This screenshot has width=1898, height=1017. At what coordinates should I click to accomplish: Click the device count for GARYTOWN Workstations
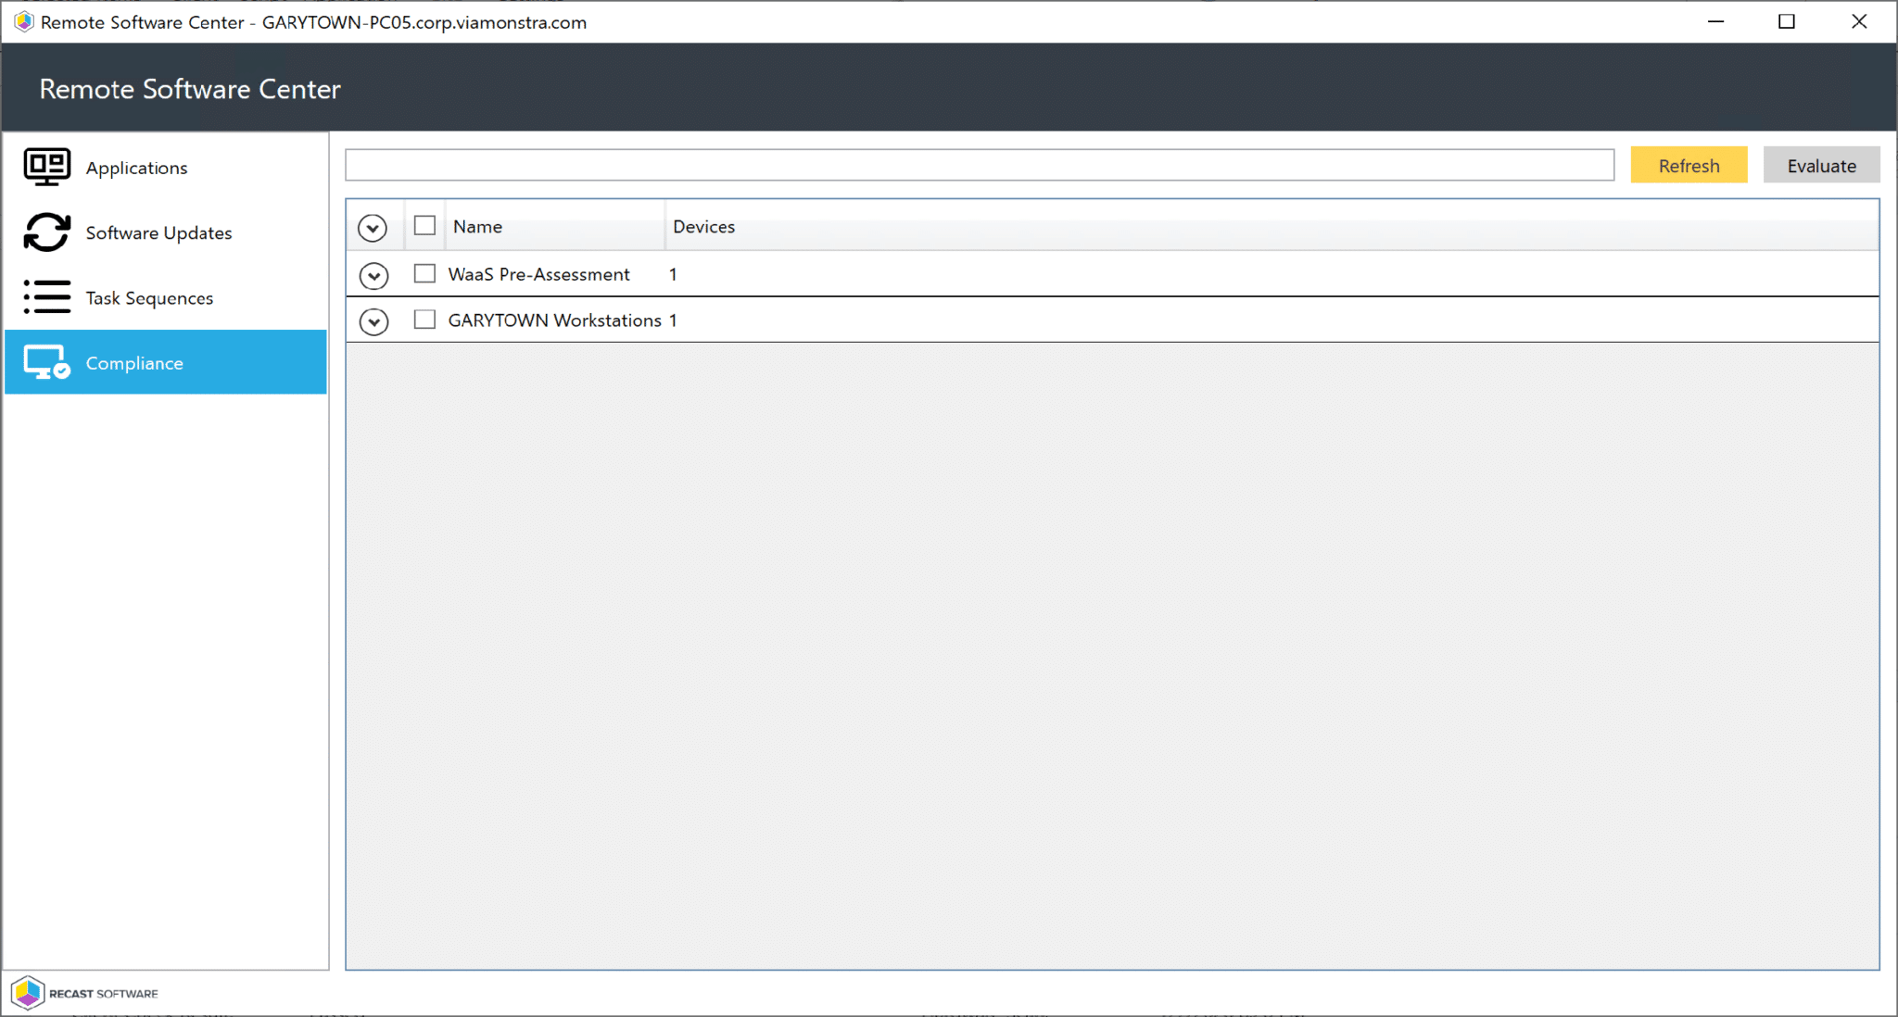coord(673,320)
